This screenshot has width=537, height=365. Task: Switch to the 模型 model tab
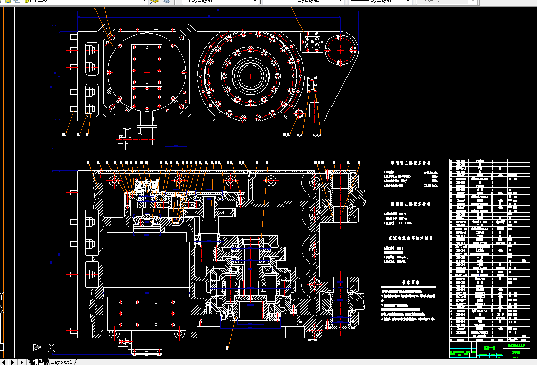(38, 362)
